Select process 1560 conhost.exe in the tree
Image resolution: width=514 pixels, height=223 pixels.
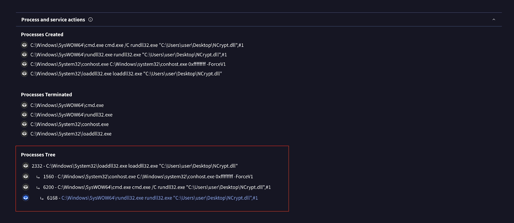(148, 177)
